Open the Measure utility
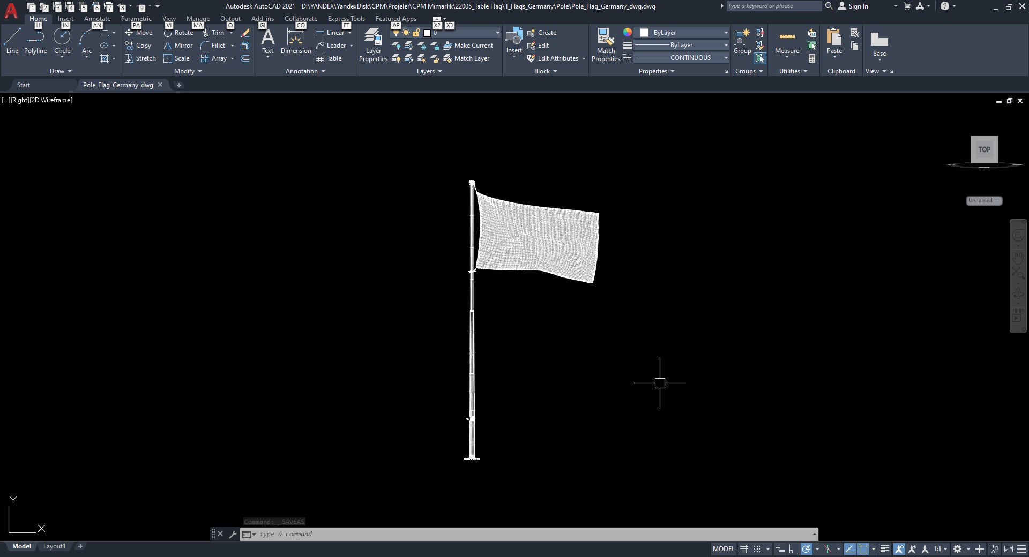 point(787,42)
